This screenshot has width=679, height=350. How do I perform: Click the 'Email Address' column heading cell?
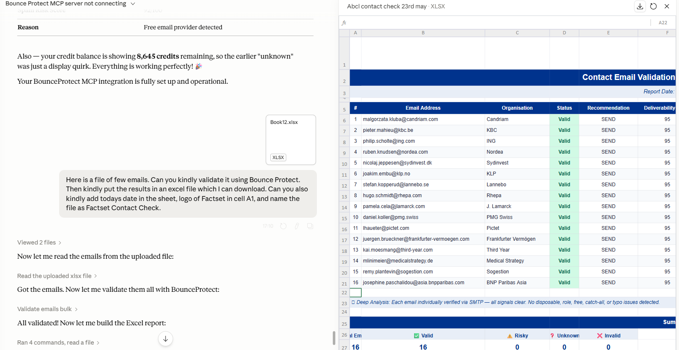click(423, 108)
